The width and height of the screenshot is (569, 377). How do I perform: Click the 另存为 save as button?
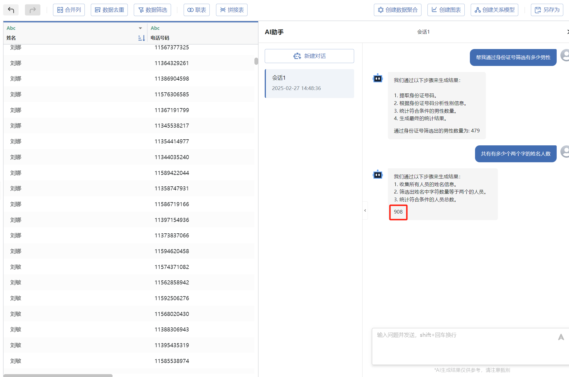coord(547,10)
